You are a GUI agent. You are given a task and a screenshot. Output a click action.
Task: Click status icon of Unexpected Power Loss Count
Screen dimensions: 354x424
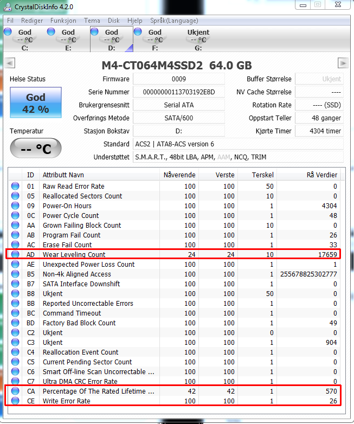tap(15, 264)
